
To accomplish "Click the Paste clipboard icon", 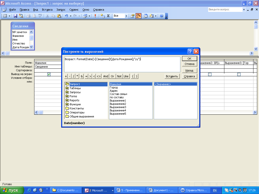I will coord(59,16).
